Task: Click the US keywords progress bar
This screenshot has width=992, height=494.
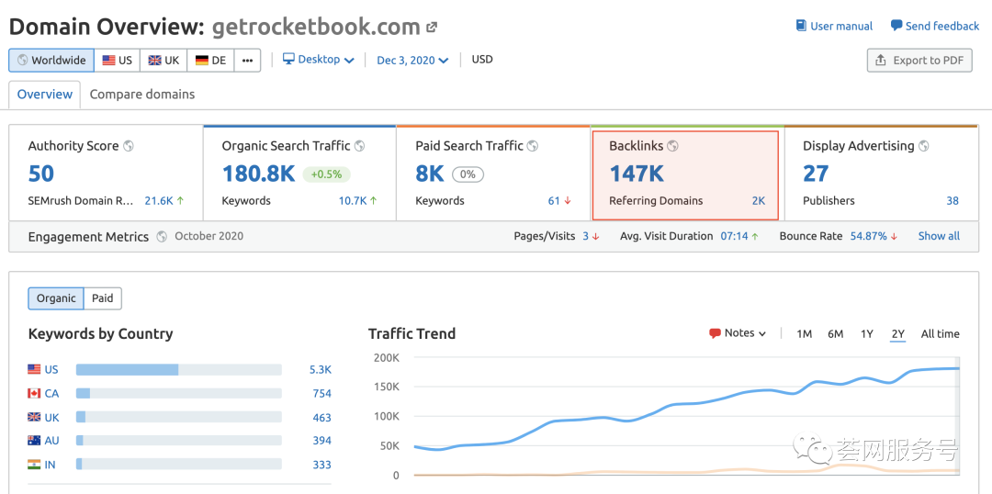Action: (178, 370)
